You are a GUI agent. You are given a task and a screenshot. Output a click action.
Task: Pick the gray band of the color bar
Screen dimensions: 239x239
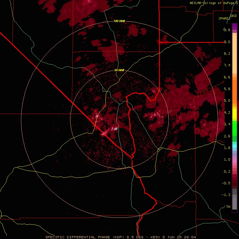click(234, 200)
